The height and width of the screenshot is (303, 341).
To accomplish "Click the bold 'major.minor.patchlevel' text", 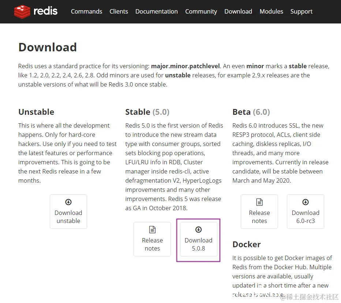I will tap(186, 66).
